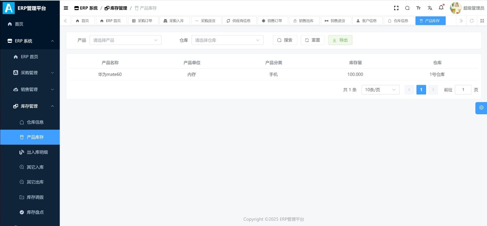
Task: Click the 产品分类 column header
Action: pos(274,63)
